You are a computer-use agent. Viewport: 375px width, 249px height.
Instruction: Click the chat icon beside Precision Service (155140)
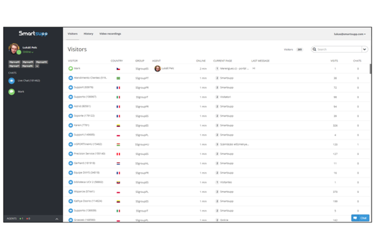pos(70,154)
